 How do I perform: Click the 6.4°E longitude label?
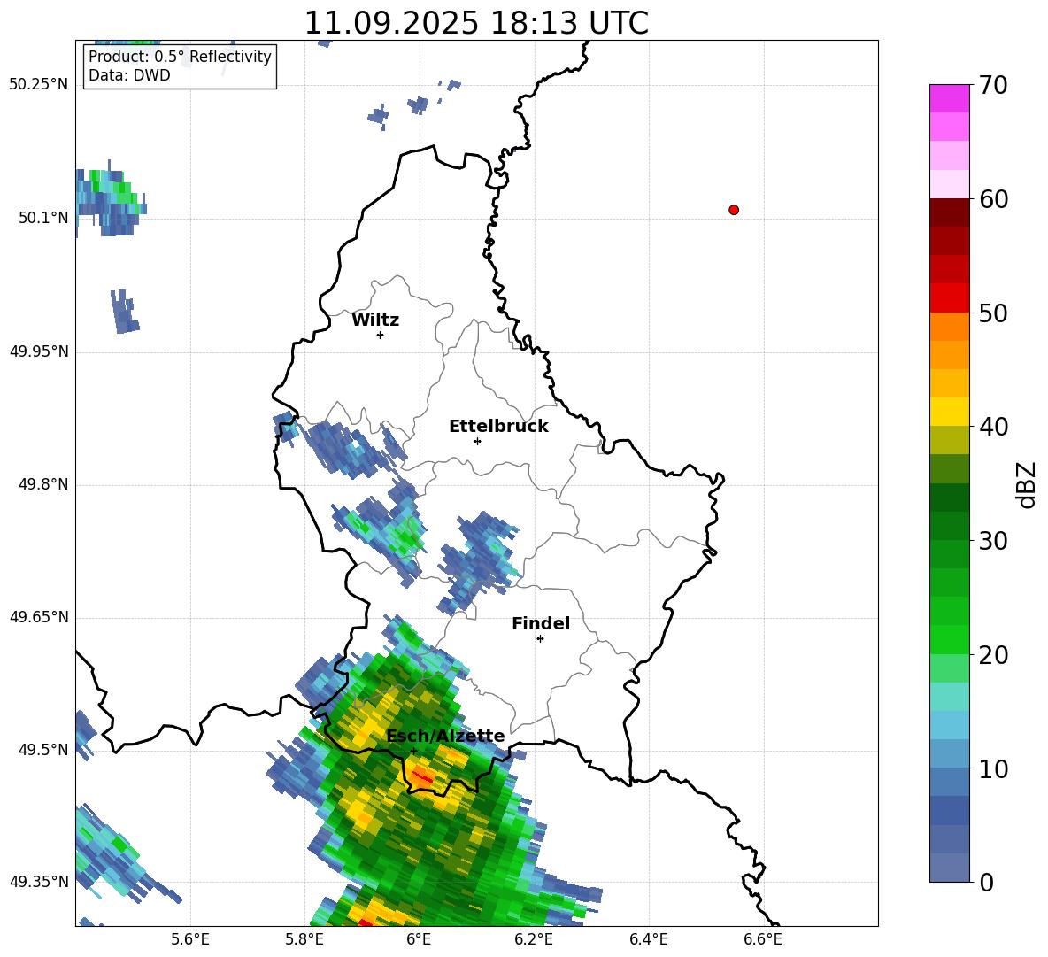point(648,939)
